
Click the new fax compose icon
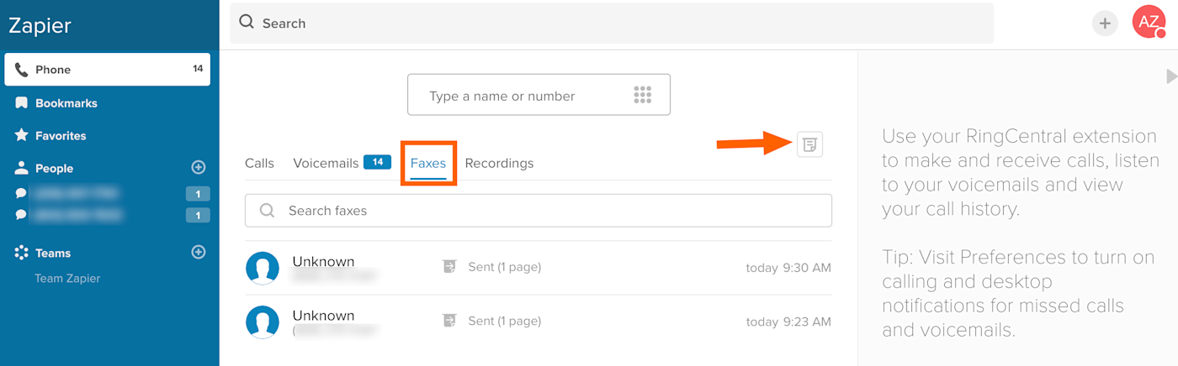point(809,144)
